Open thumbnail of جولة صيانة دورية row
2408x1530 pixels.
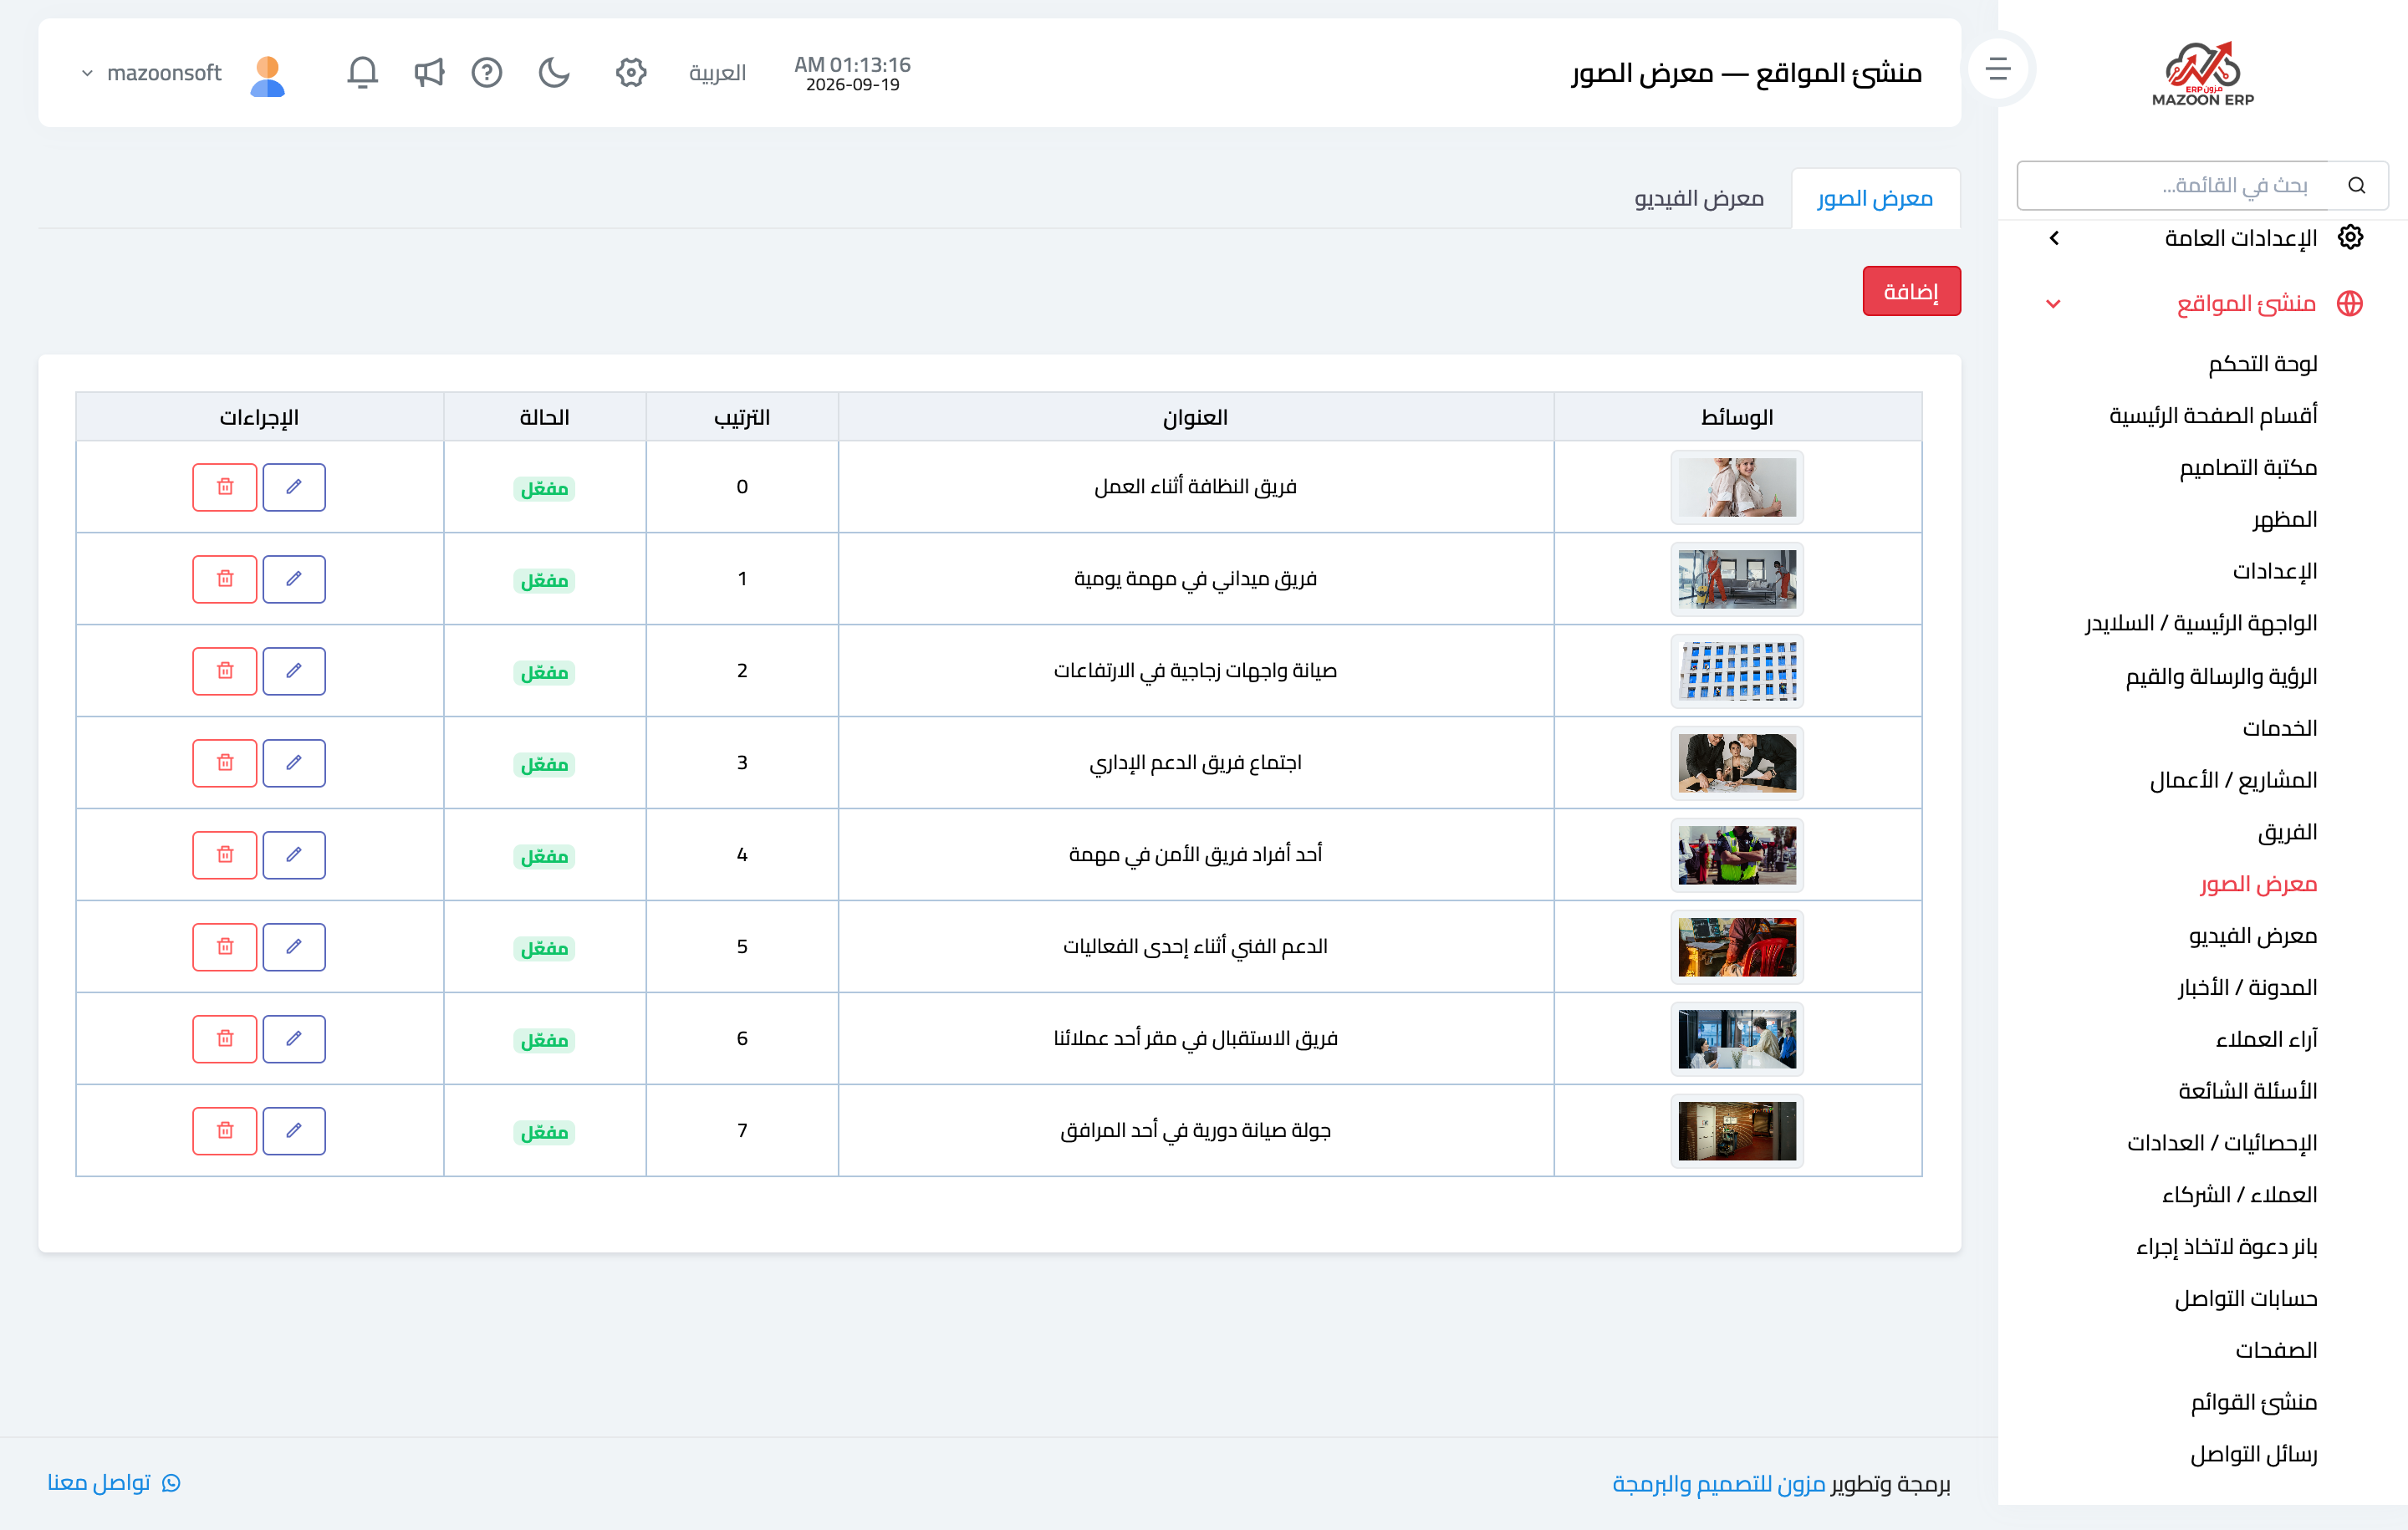(1737, 1131)
